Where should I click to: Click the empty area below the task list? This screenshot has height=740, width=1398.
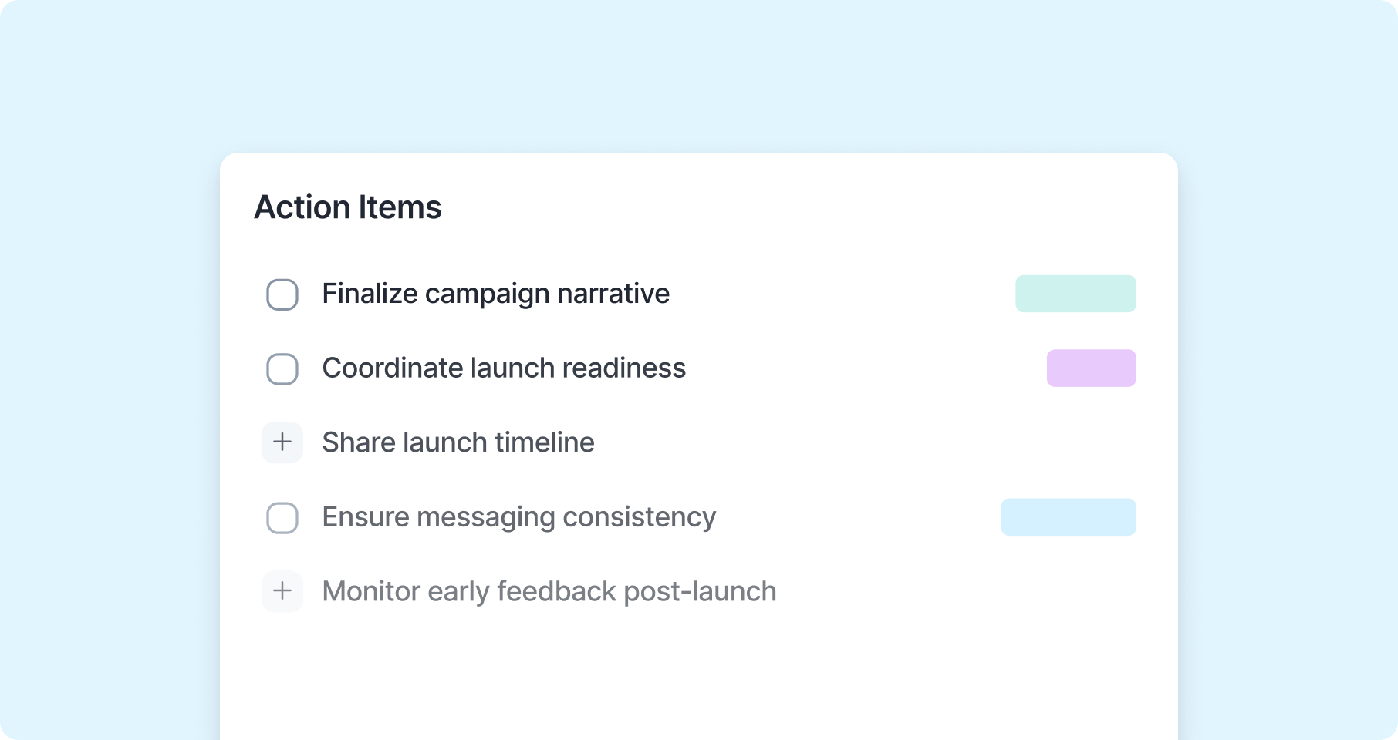pyautogui.click(x=698, y=678)
